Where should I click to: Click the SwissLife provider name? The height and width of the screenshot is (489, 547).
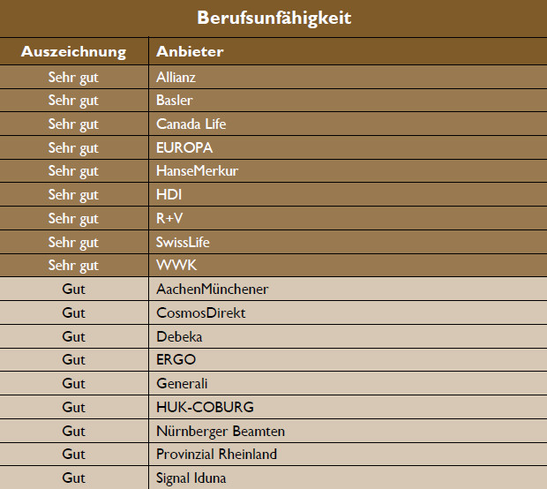[183, 242]
